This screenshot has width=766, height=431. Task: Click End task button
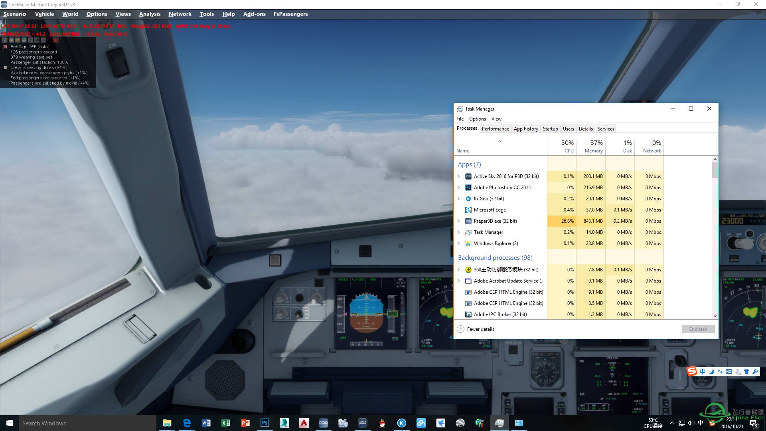tap(698, 329)
